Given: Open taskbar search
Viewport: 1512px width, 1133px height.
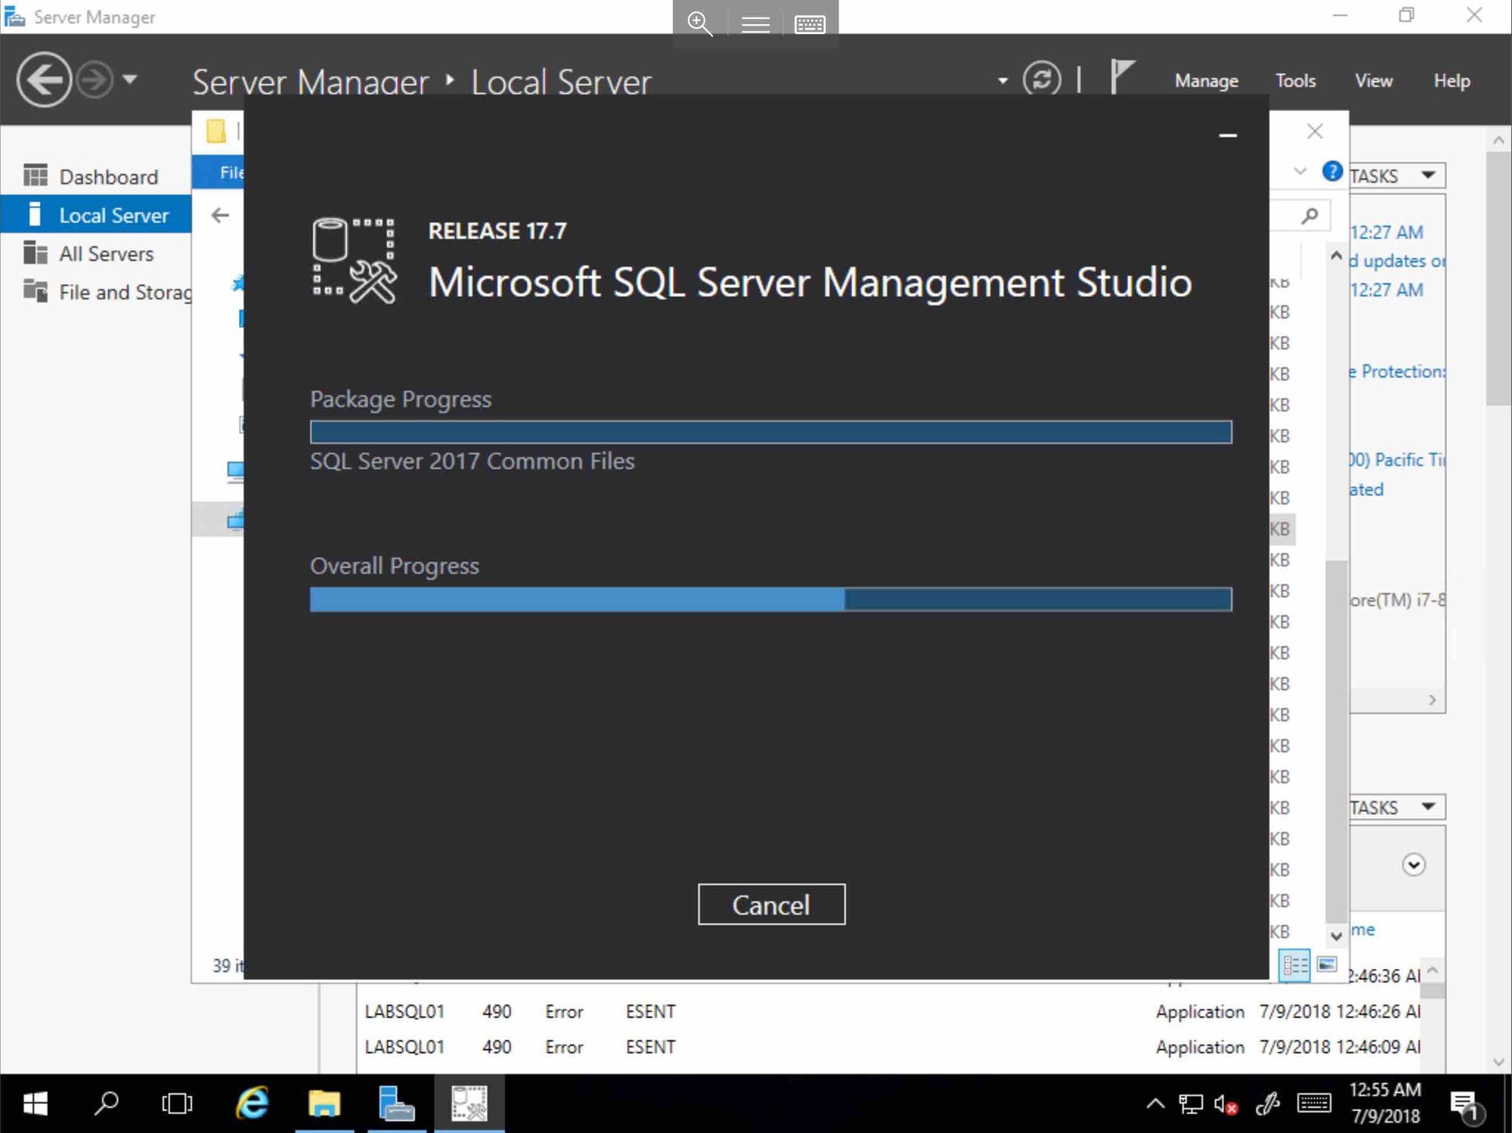Looking at the screenshot, I should click(107, 1104).
